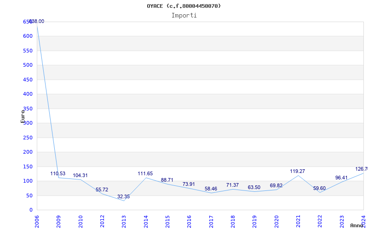The width and height of the screenshot is (368, 230).
Task: Click the 0 y-axis tick label
Action: pos(31,210)
